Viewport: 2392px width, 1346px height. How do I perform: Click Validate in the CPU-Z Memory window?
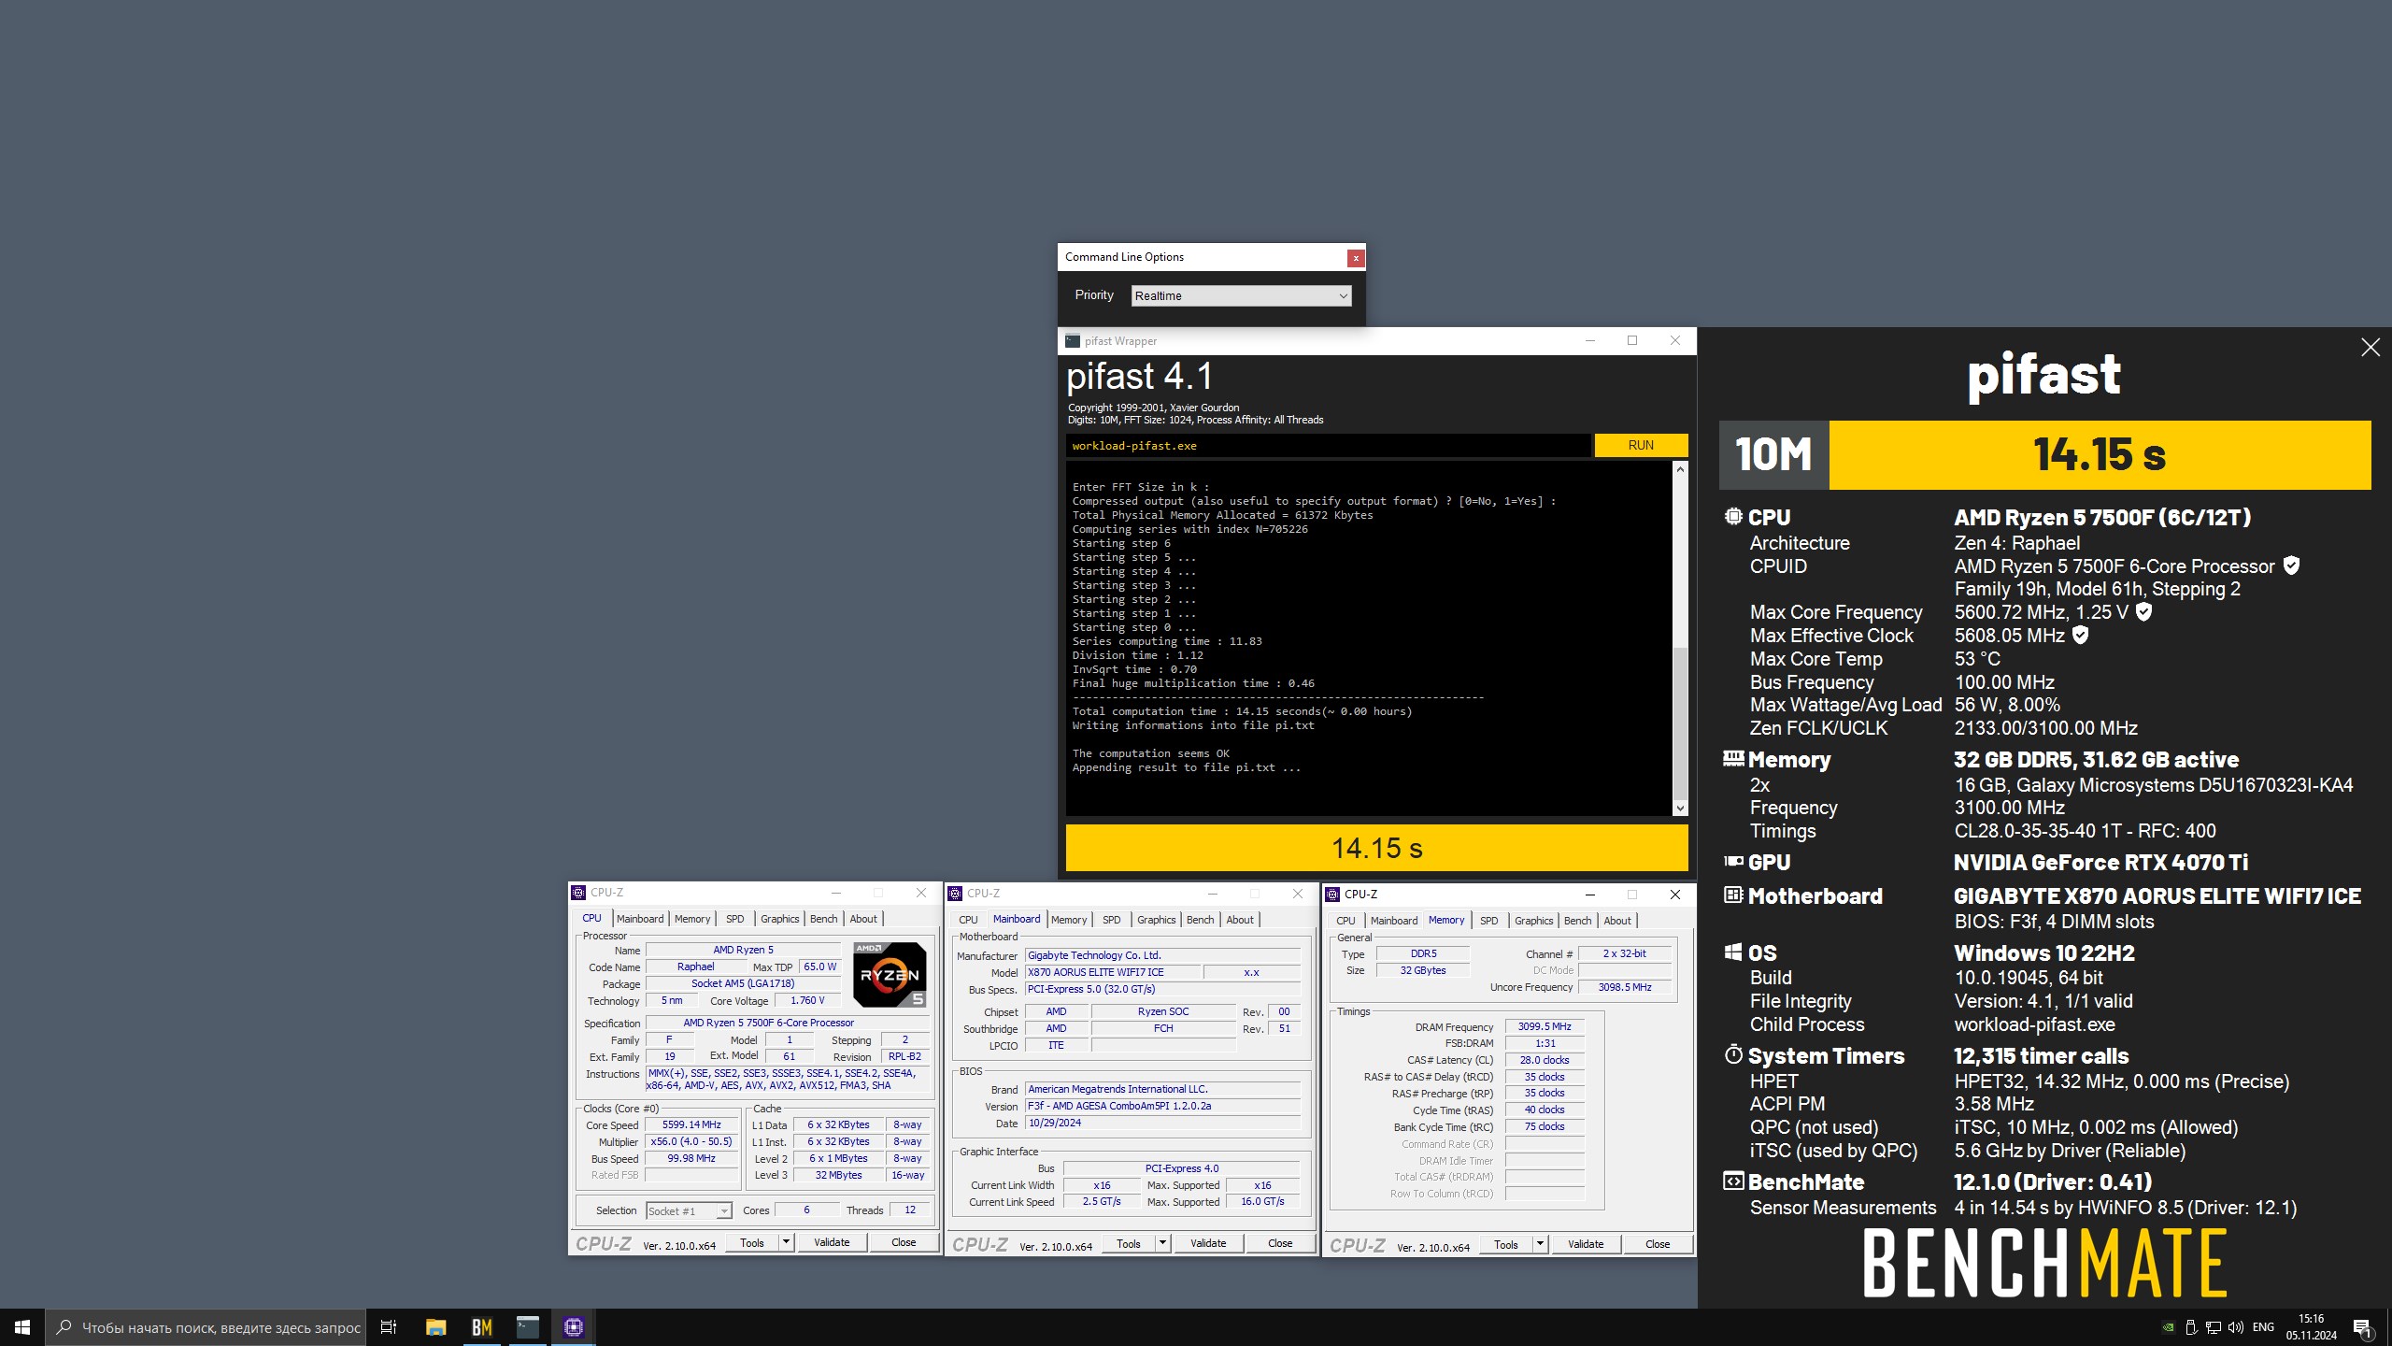pyautogui.click(x=1586, y=1244)
